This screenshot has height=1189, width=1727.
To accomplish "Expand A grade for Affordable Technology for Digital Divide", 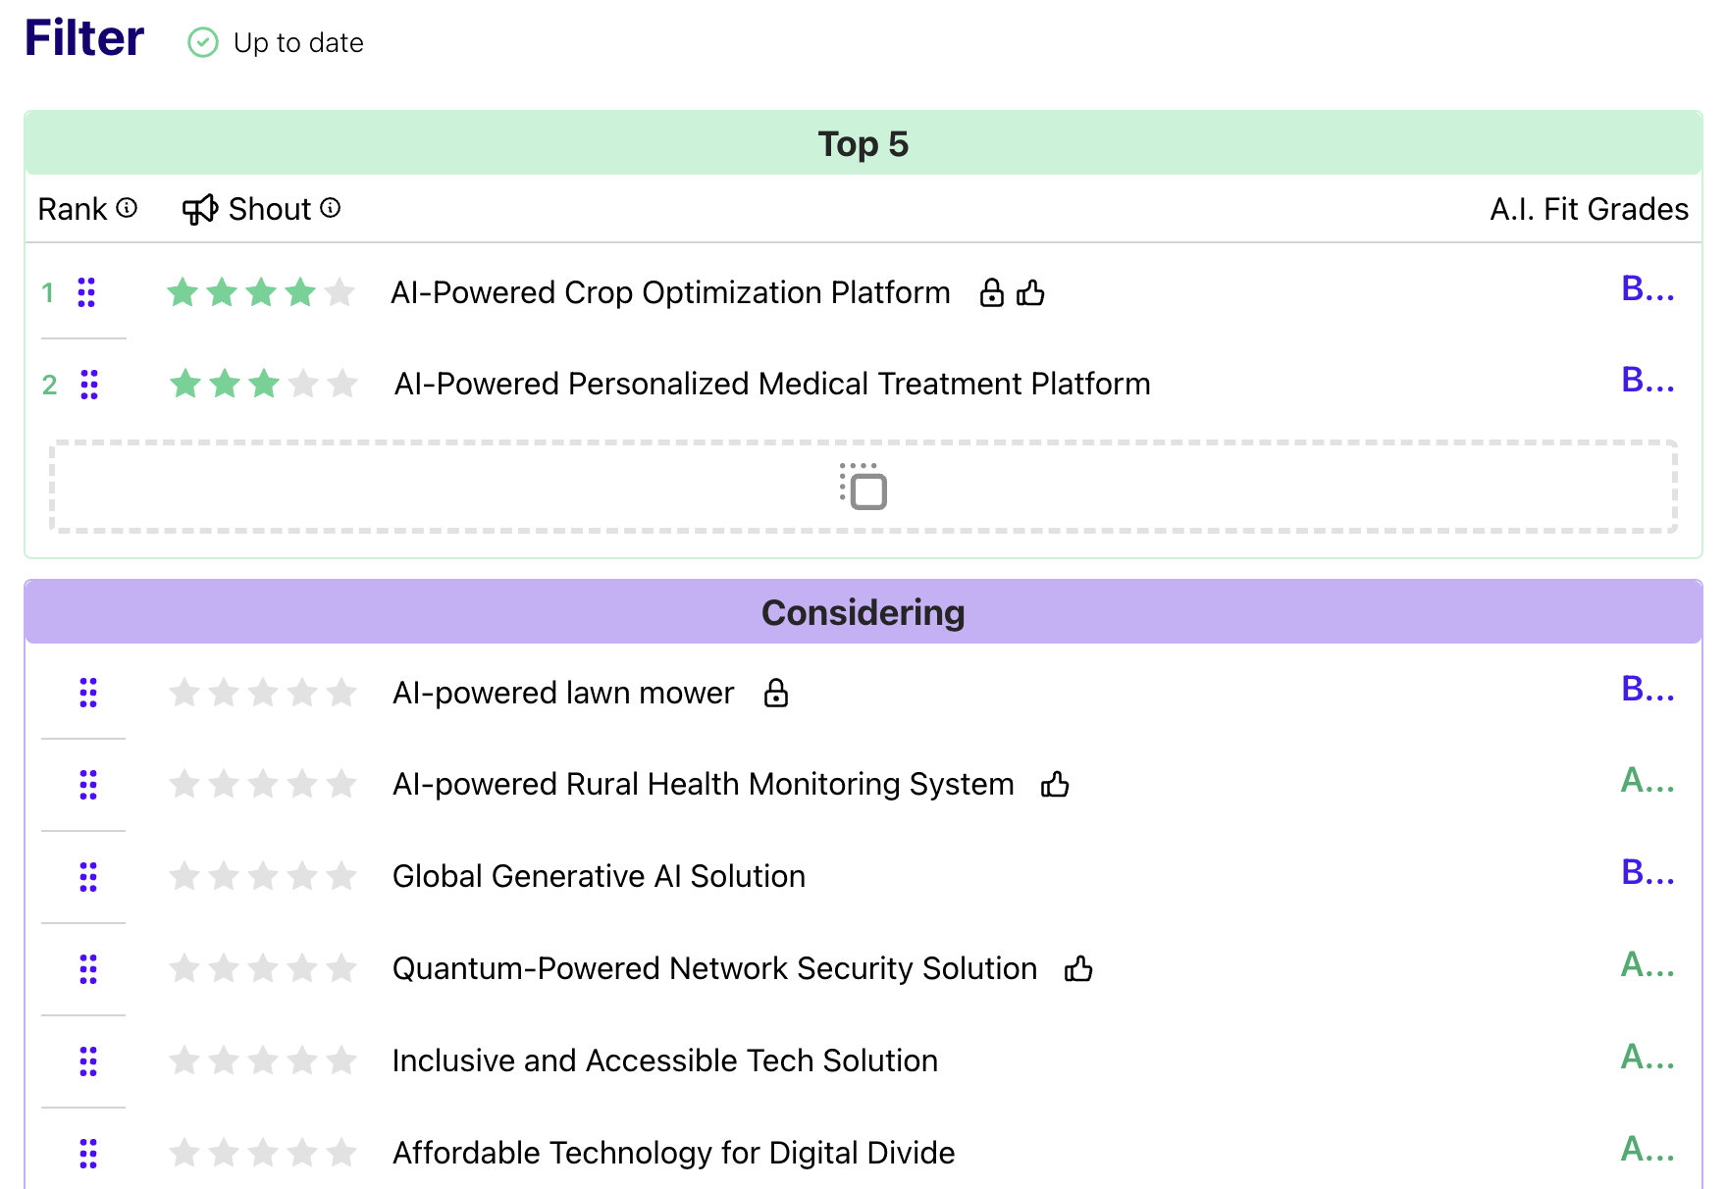I will pyautogui.click(x=1647, y=1149).
